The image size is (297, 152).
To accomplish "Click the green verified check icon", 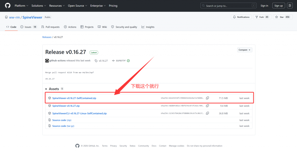I will pyautogui.click(x=128, y=61).
